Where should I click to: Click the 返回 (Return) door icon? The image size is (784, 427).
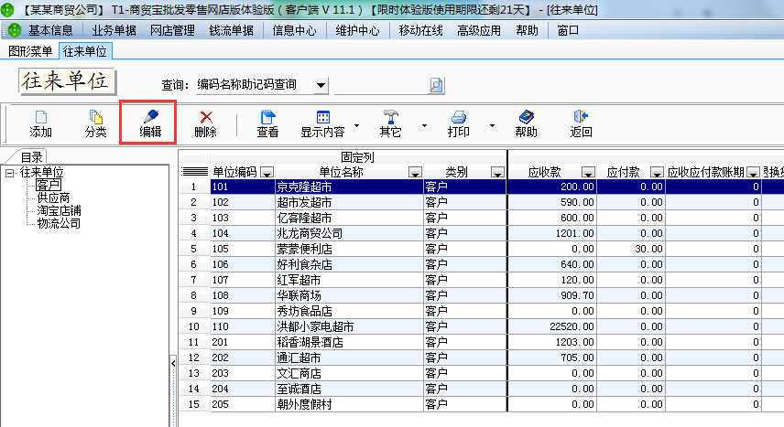(x=581, y=117)
